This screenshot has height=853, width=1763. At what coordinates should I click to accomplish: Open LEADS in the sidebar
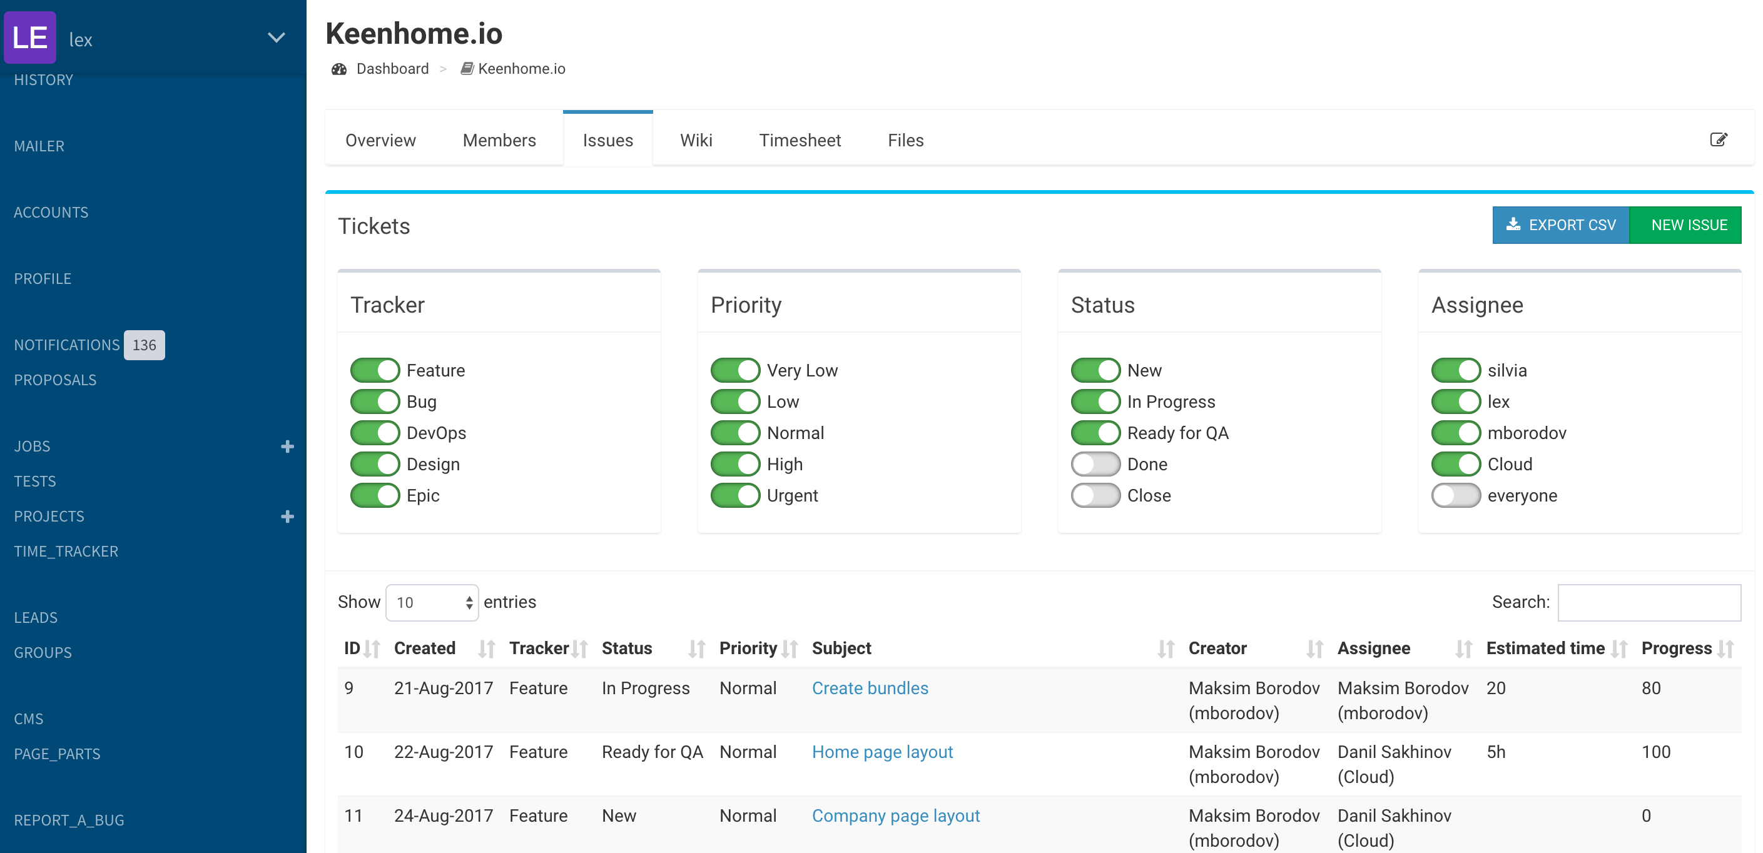[x=36, y=618]
